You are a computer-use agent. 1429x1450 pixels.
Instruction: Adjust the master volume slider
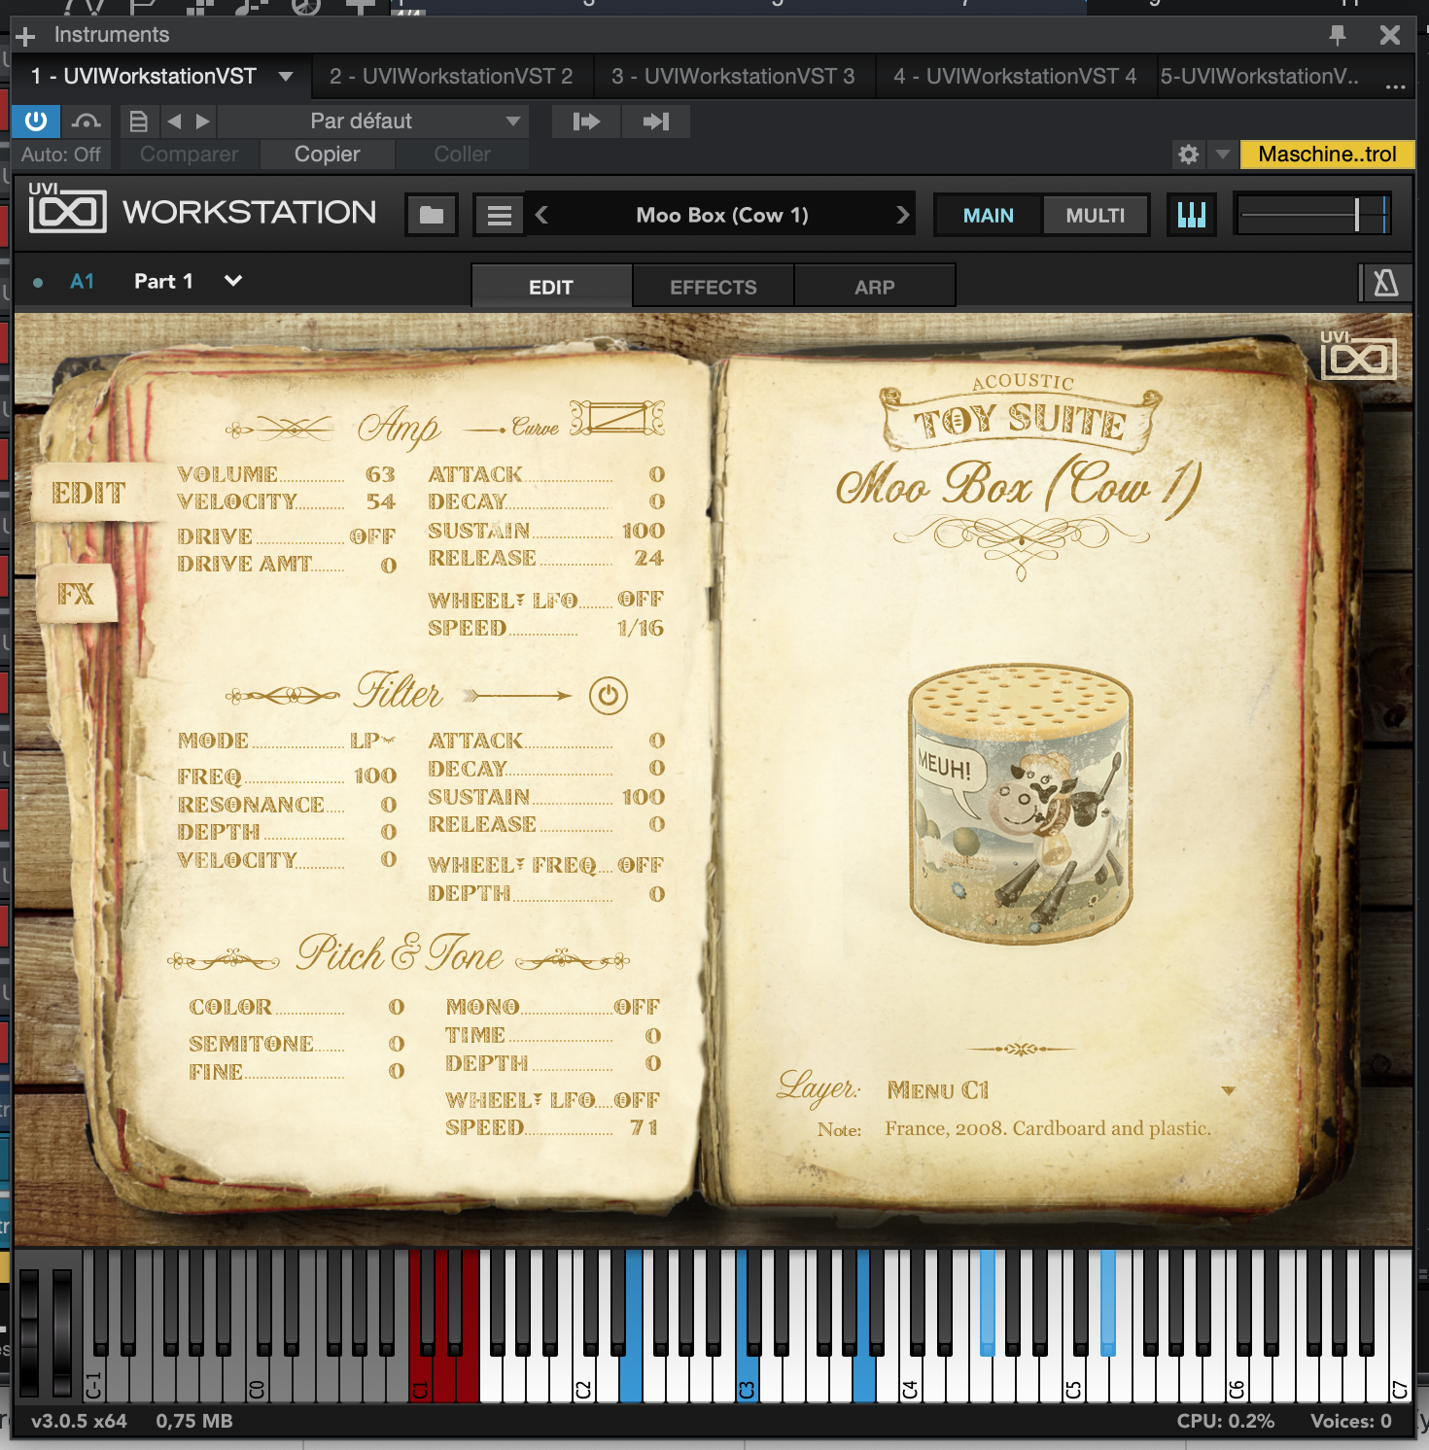coord(1312,215)
